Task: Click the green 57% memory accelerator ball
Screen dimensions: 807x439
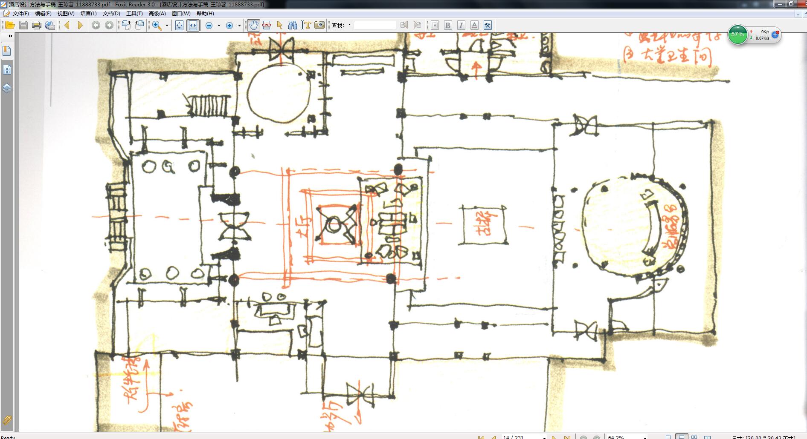Action: tap(737, 34)
